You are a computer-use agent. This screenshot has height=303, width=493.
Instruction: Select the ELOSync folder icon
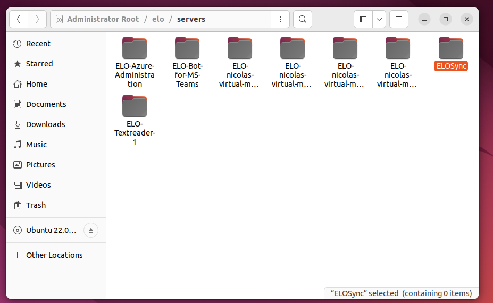pos(450,48)
